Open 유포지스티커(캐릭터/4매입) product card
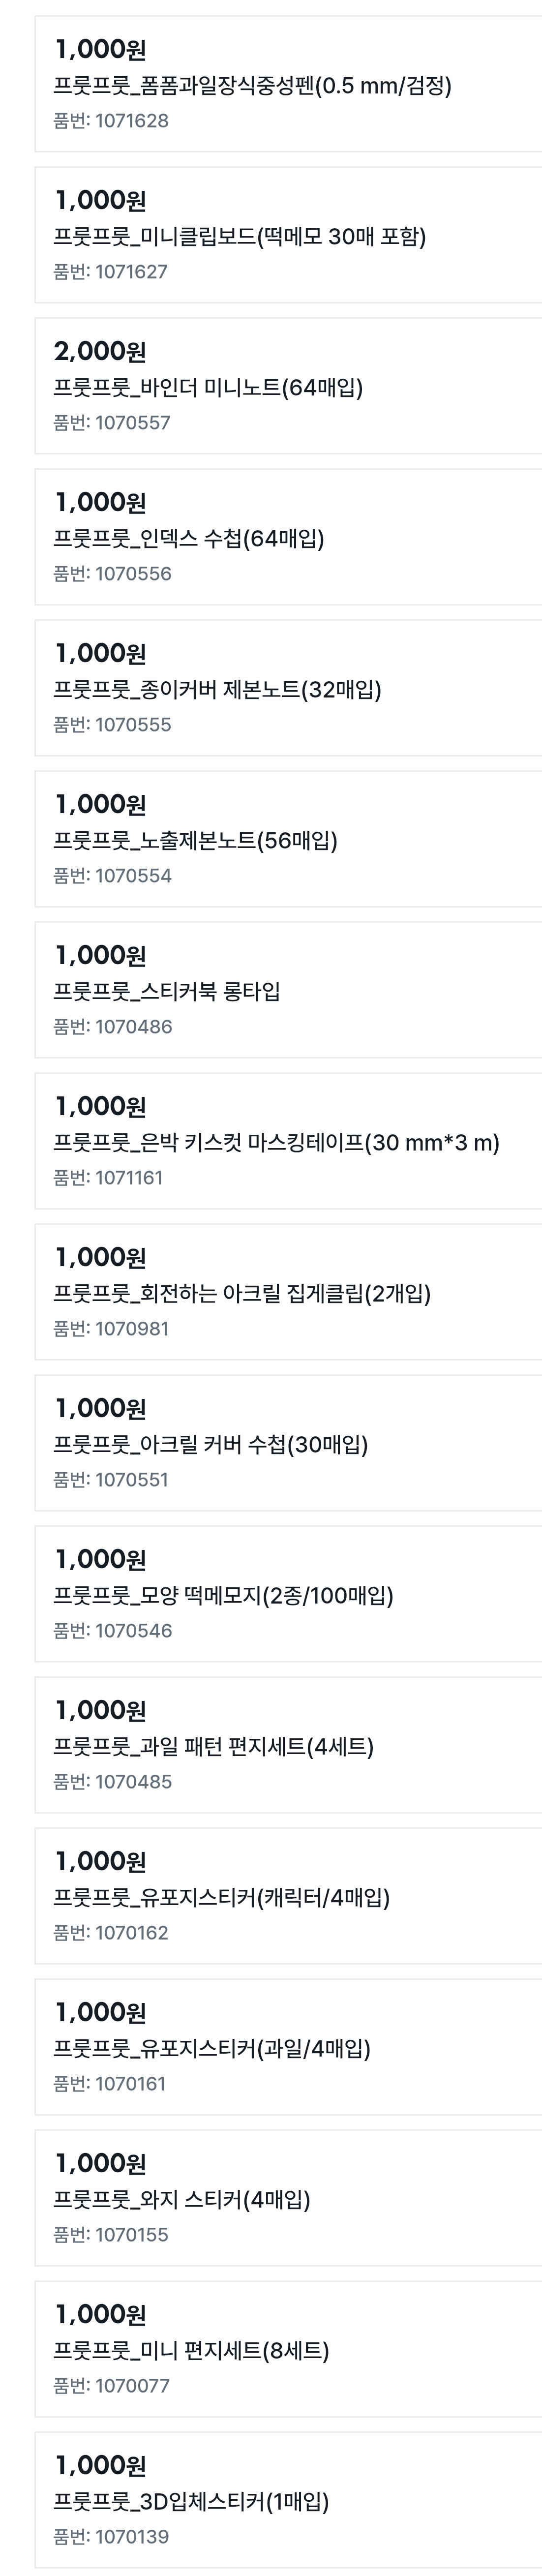The width and height of the screenshot is (542, 2576). (289, 1896)
